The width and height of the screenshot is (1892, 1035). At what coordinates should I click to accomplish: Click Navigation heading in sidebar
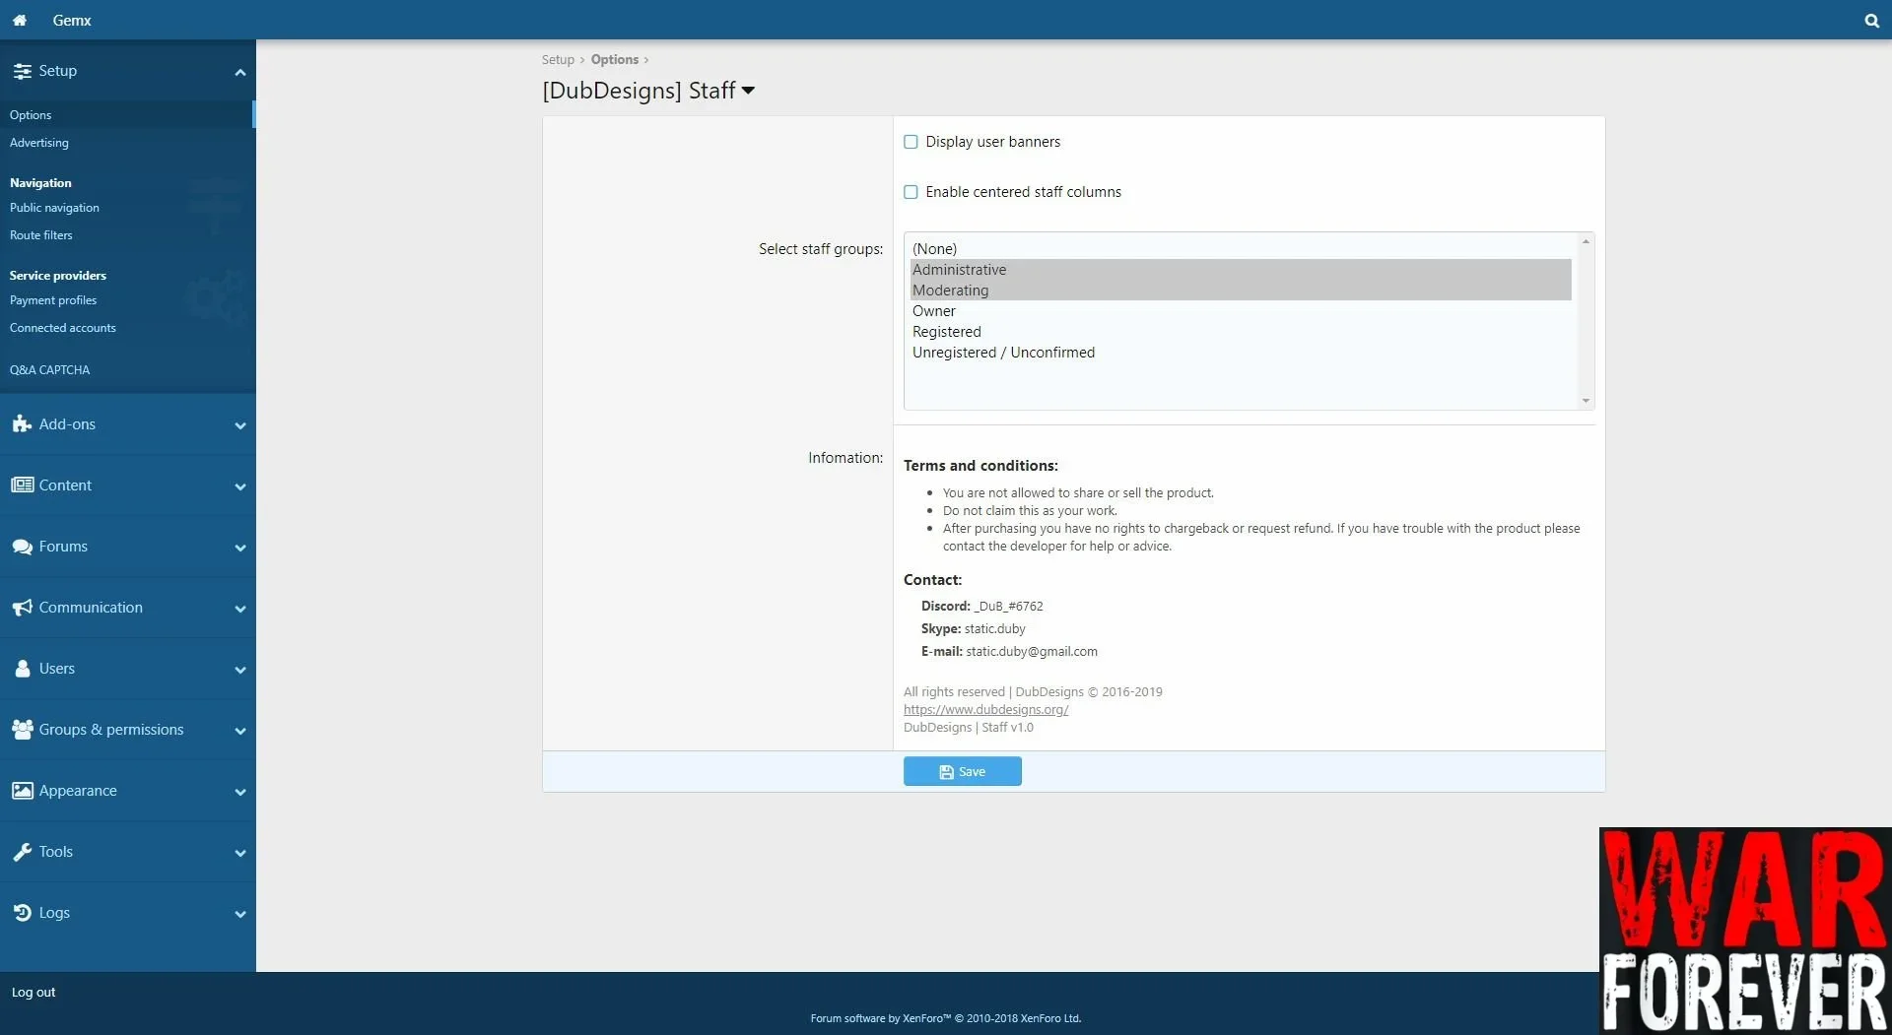coord(40,183)
